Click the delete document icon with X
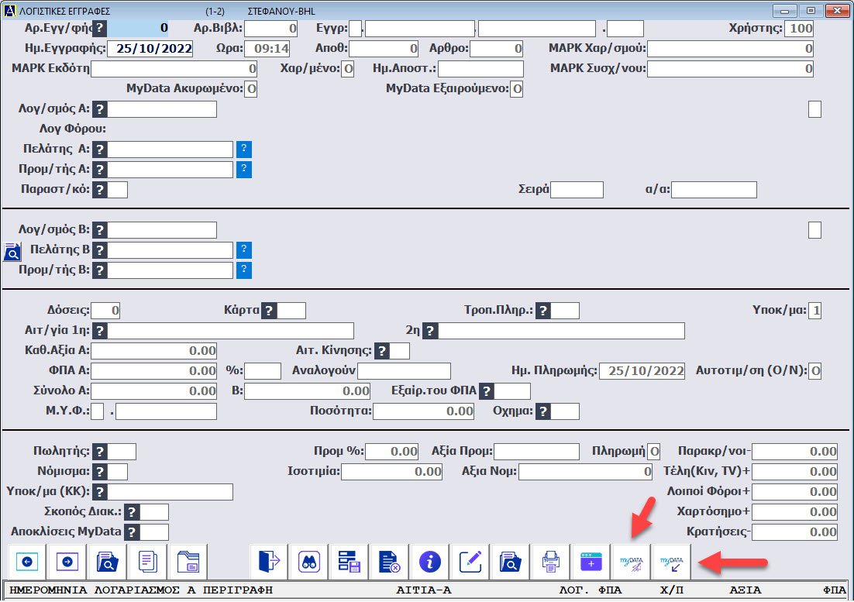This screenshot has height=602, width=854. pyautogui.click(x=390, y=561)
